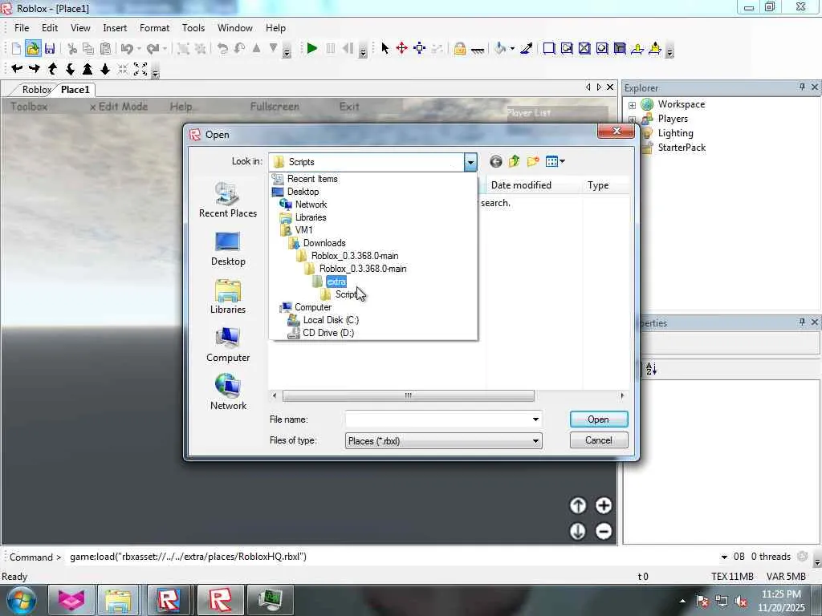This screenshot has height=616, width=822.
Task: Open the paint bucket color dropdown arrow
Action: [512, 49]
